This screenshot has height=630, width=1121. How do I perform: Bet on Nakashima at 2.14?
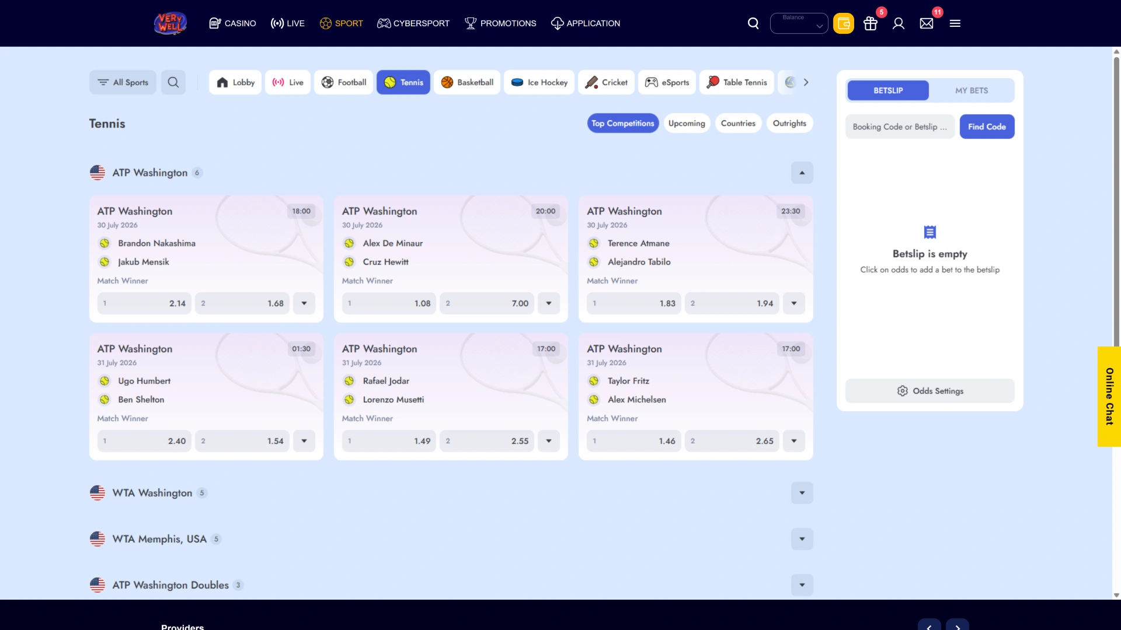[144, 303]
